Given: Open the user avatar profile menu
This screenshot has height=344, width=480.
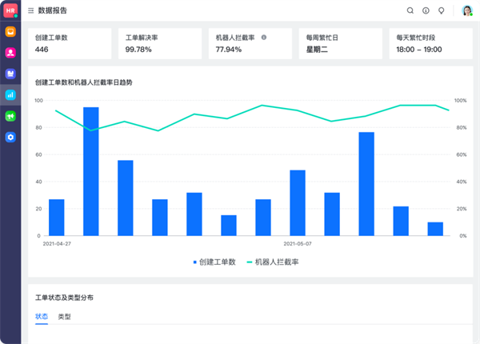Looking at the screenshot, I should [x=466, y=11].
